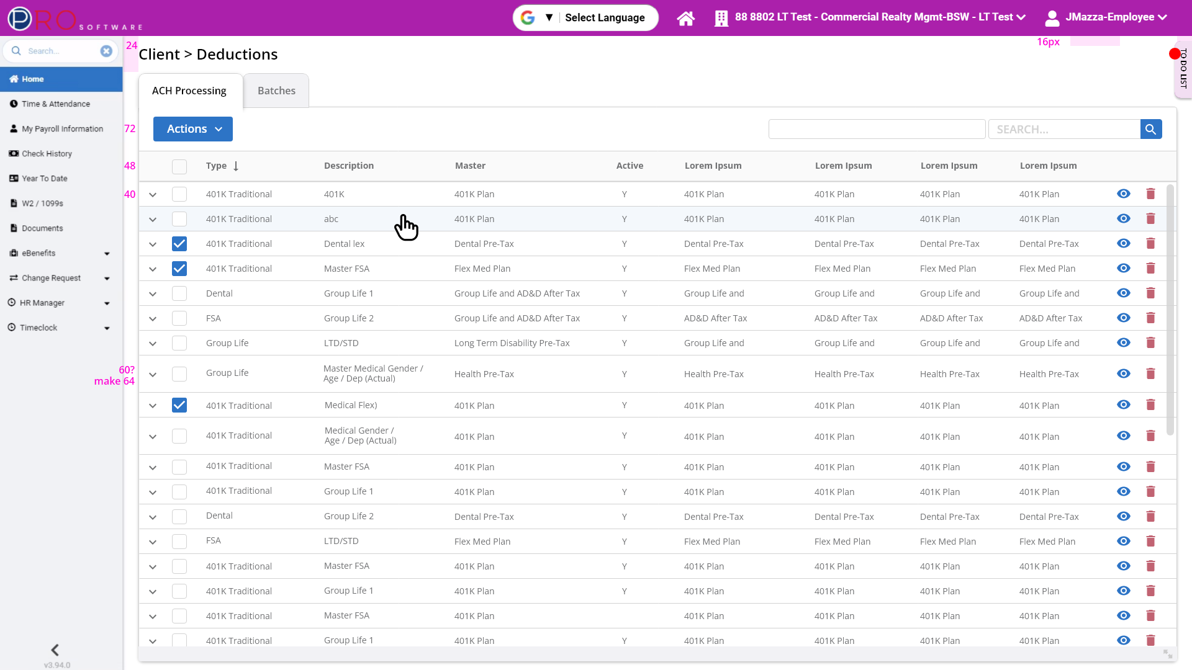View the abc row with eye icon

pyautogui.click(x=1123, y=218)
